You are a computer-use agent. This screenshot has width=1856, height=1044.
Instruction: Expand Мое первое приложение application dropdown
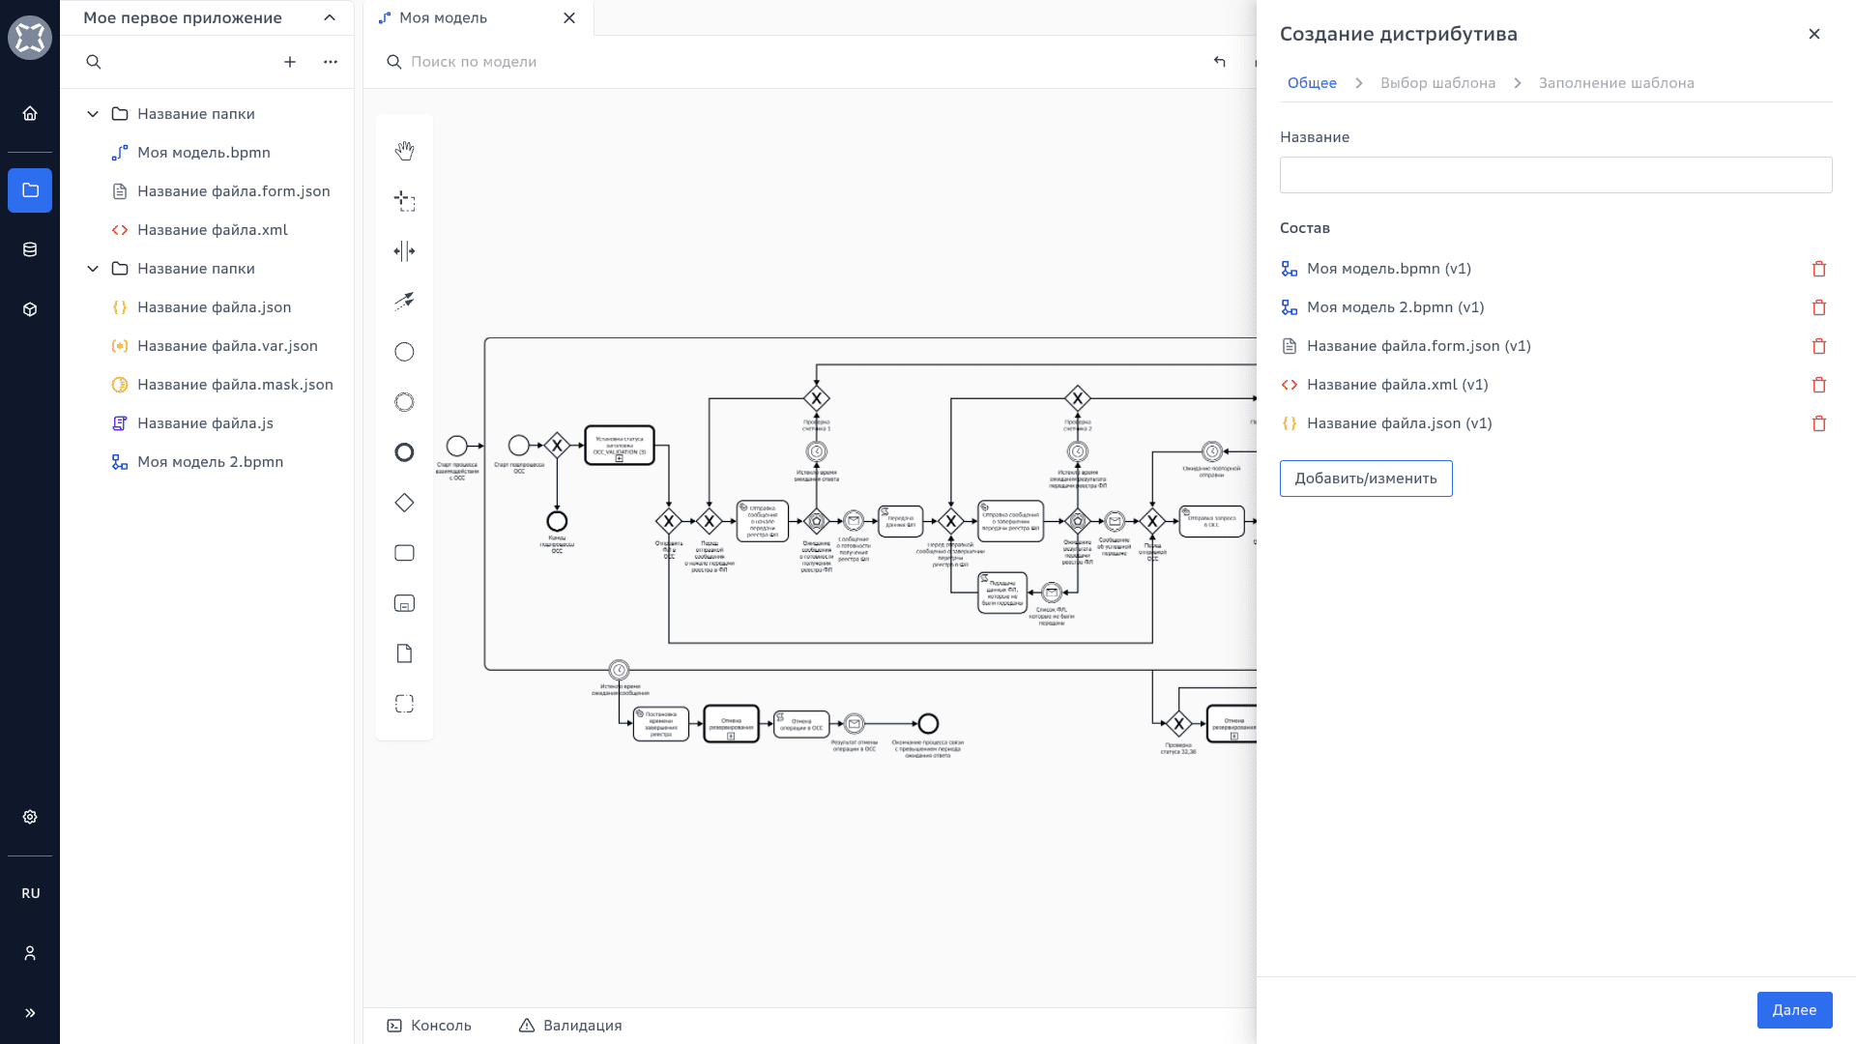330,17
